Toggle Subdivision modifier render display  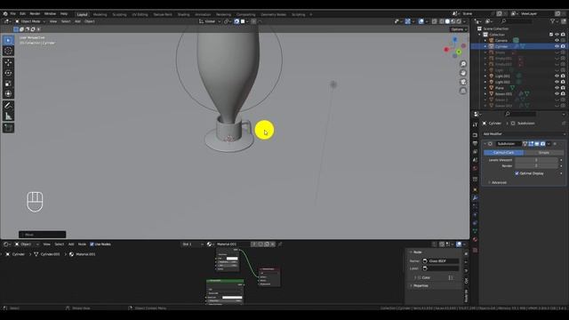coord(543,144)
